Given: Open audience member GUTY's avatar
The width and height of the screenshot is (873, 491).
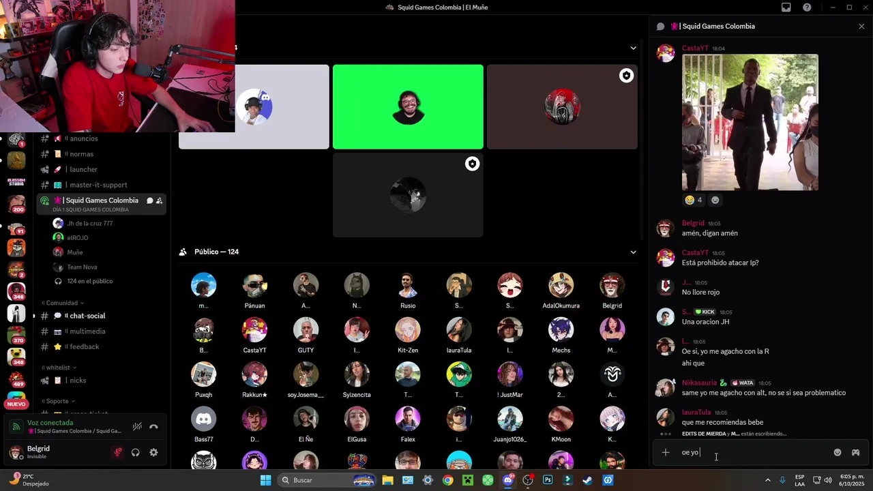Looking at the screenshot, I should point(306,330).
